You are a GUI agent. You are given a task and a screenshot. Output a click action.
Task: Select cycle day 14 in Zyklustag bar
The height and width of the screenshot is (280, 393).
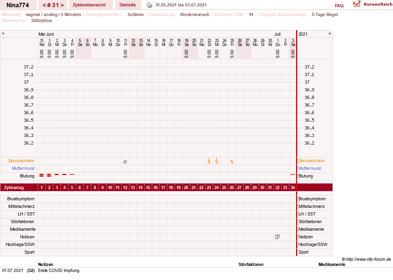coord(140,187)
